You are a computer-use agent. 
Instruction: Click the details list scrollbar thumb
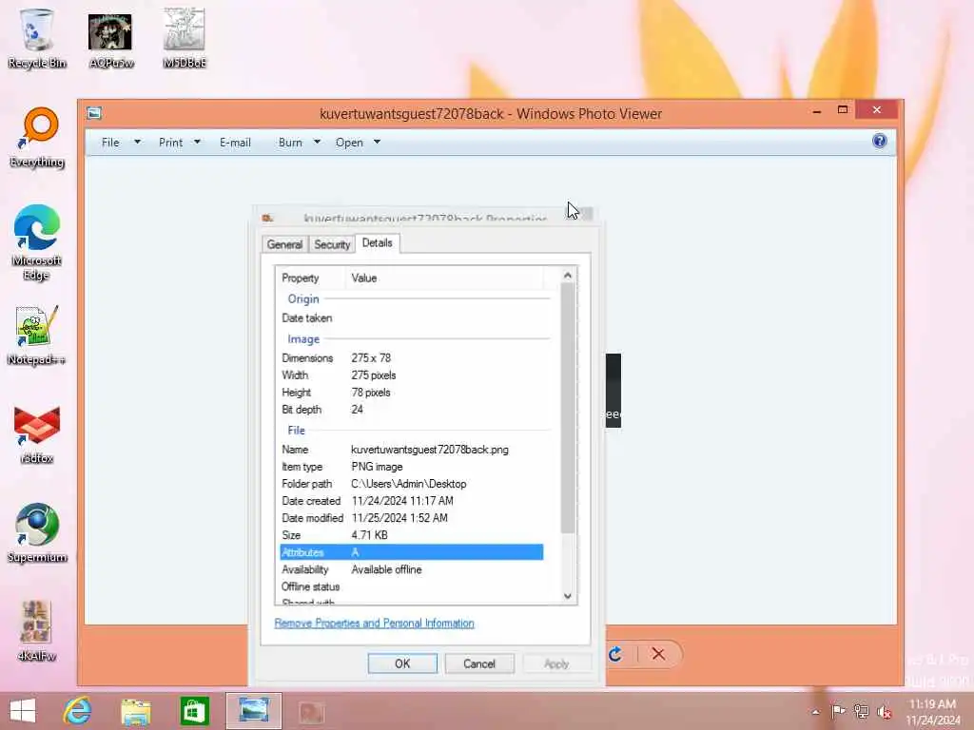tap(567, 408)
